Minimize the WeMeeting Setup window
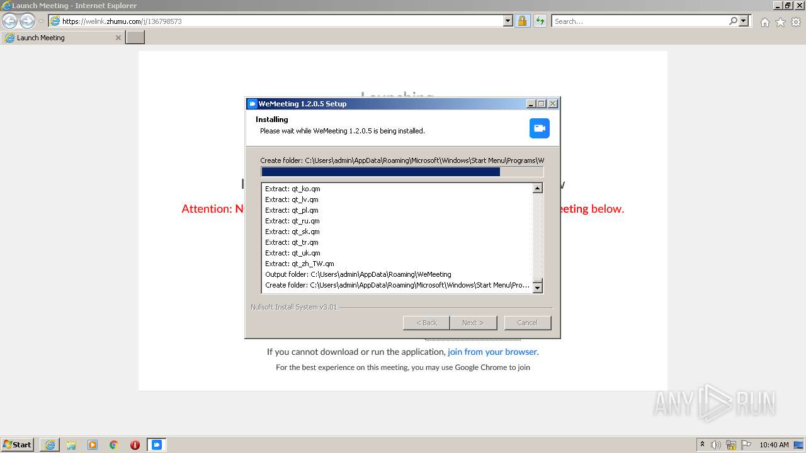Image resolution: width=806 pixels, height=453 pixels. coord(531,104)
